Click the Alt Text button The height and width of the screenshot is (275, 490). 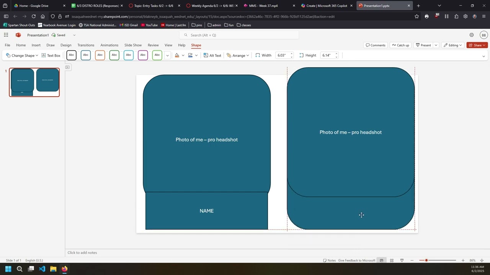(x=212, y=55)
